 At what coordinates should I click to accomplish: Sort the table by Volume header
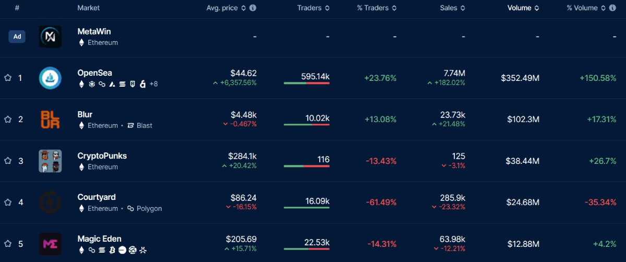point(523,8)
